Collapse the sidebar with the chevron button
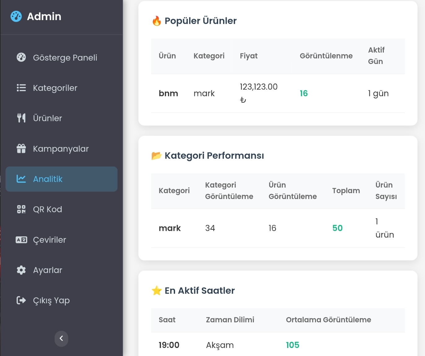 click(61, 338)
